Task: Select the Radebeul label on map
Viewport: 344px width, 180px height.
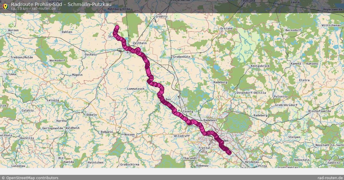Action: click(210, 121)
